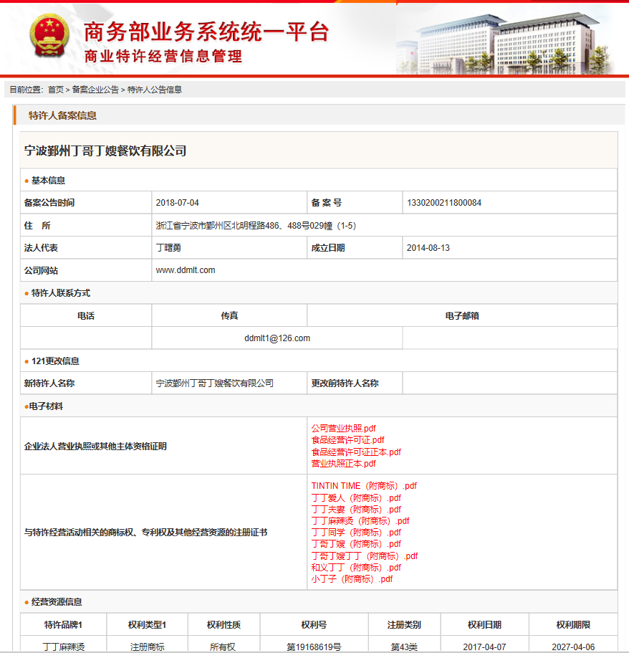Click the company address text

(256, 226)
